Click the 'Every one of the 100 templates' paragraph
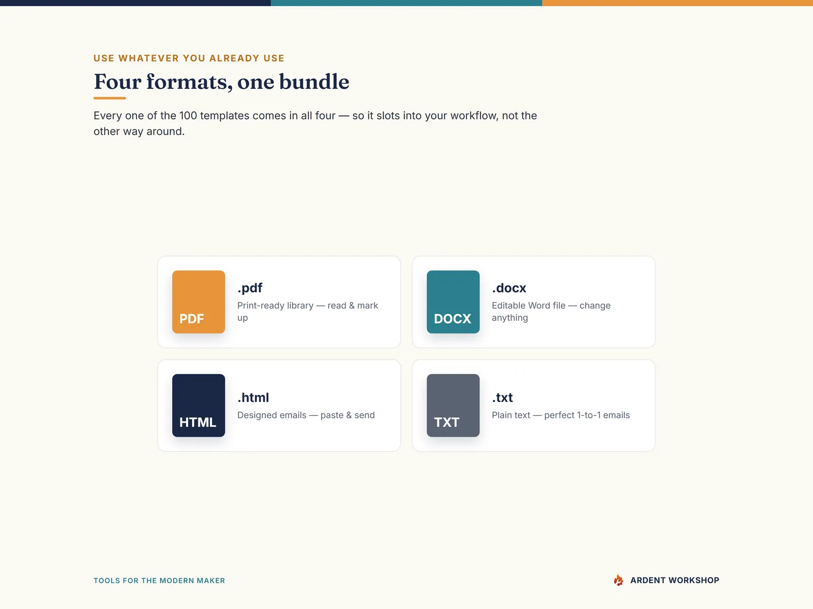 315,123
